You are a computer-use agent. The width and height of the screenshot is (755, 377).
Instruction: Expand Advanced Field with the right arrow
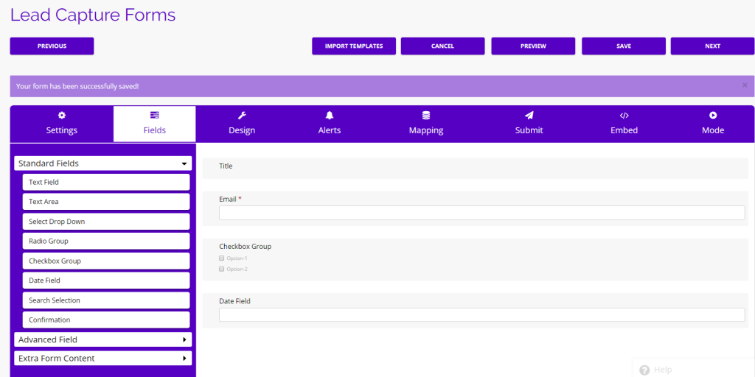pyautogui.click(x=184, y=339)
